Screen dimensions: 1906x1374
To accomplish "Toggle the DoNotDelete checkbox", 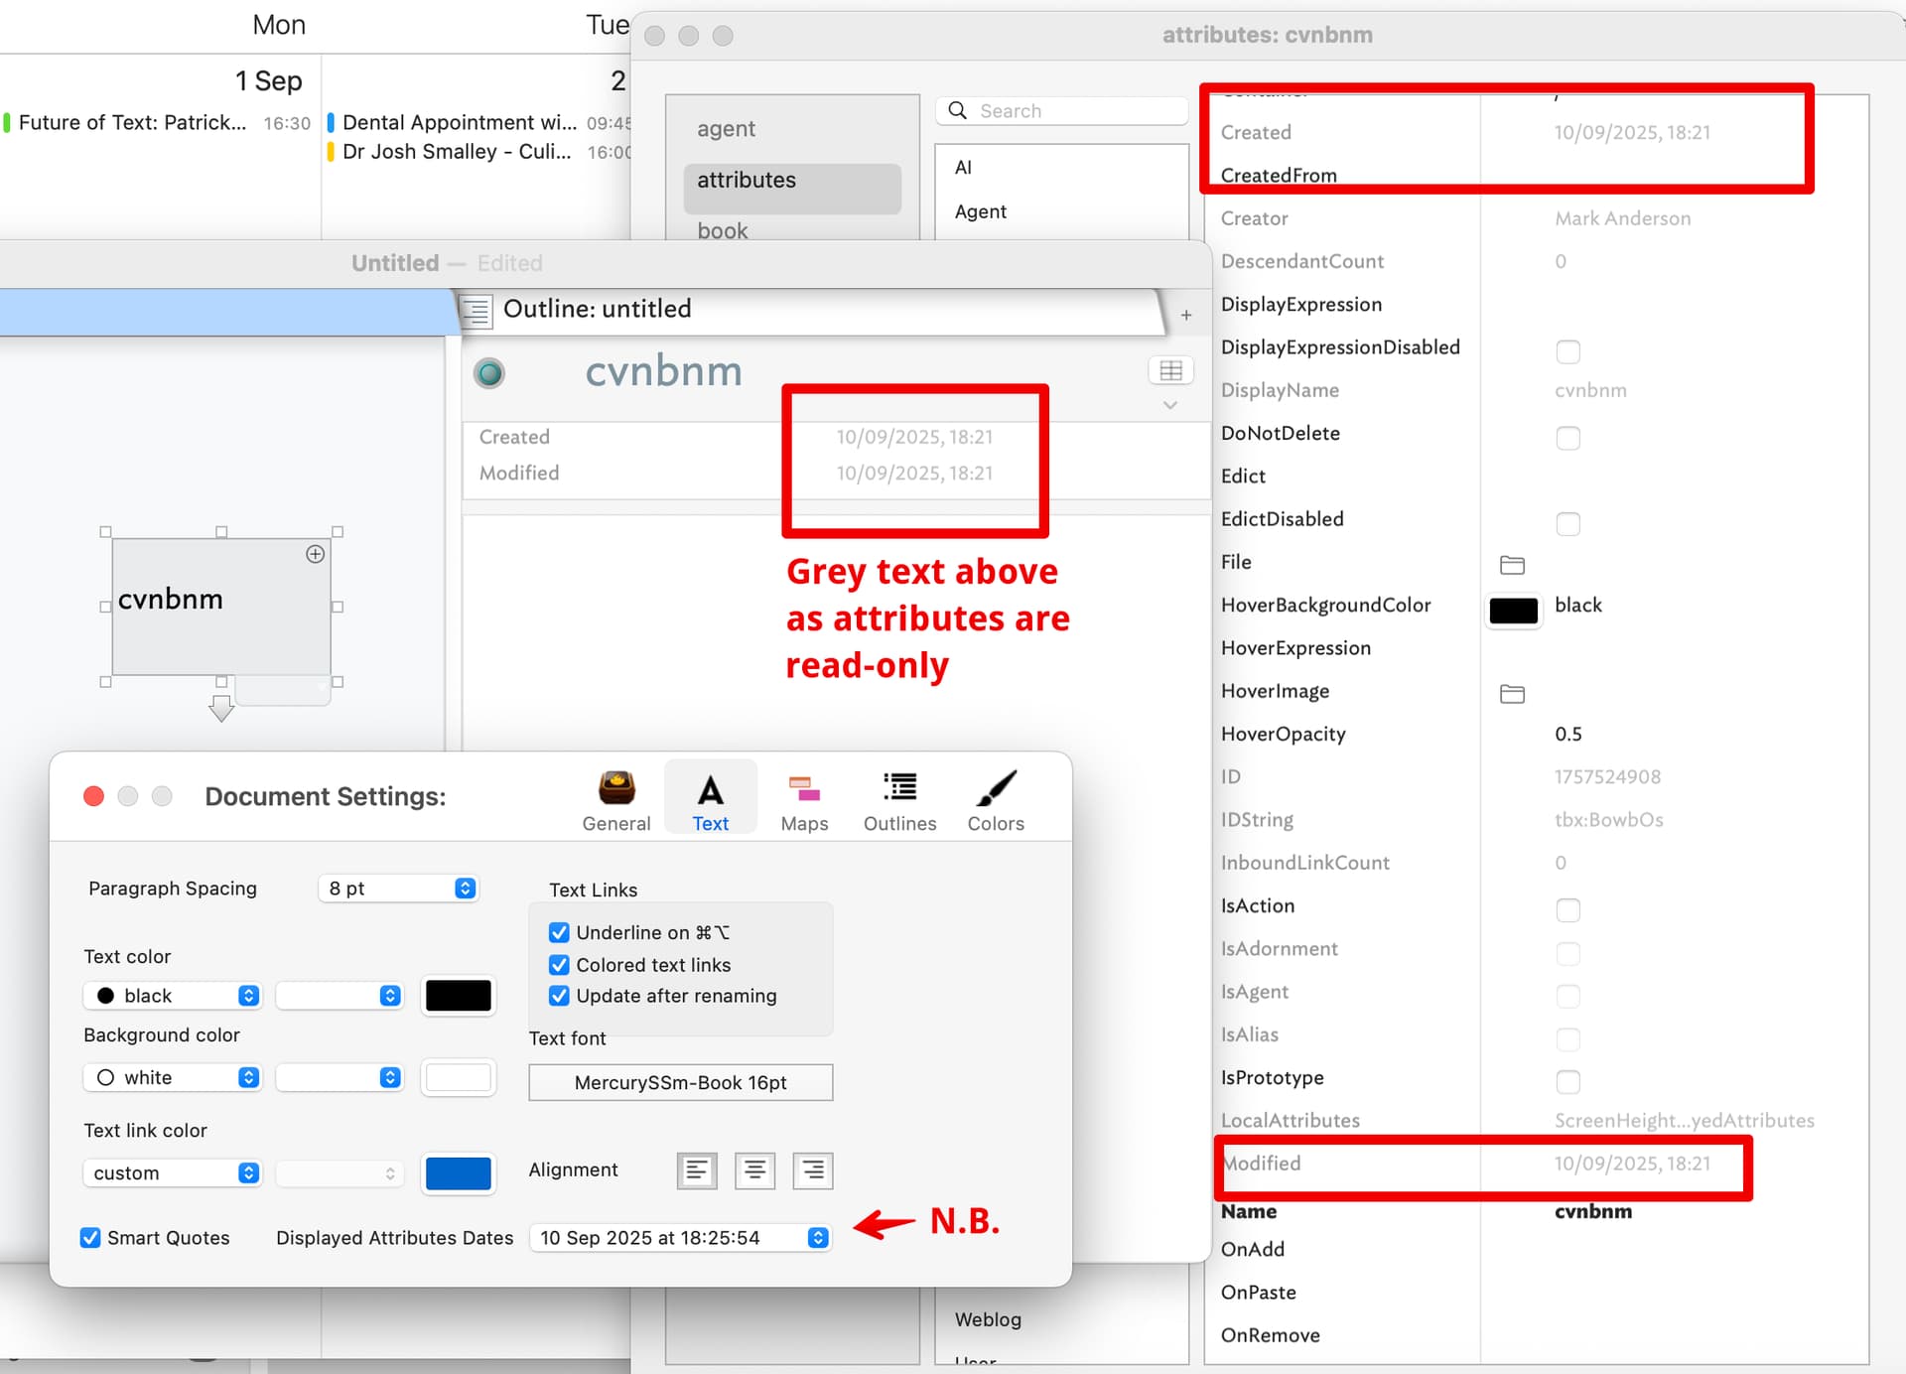I will click(x=1567, y=437).
